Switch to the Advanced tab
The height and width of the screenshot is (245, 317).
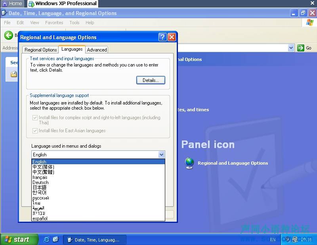click(97, 50)
